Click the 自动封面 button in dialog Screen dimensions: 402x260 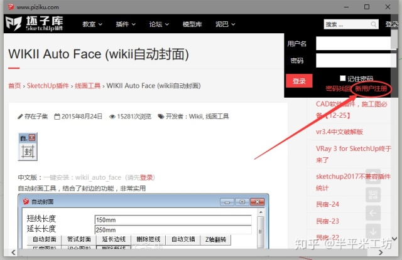[45, 239]
